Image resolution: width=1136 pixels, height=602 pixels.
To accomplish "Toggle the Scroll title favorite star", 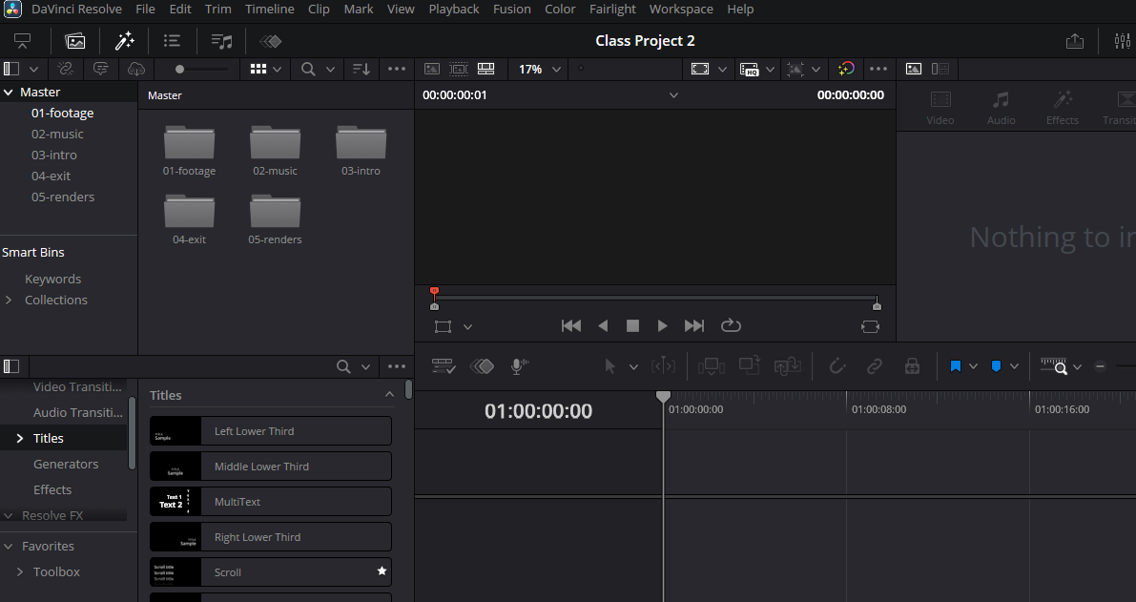I will 382,571.
